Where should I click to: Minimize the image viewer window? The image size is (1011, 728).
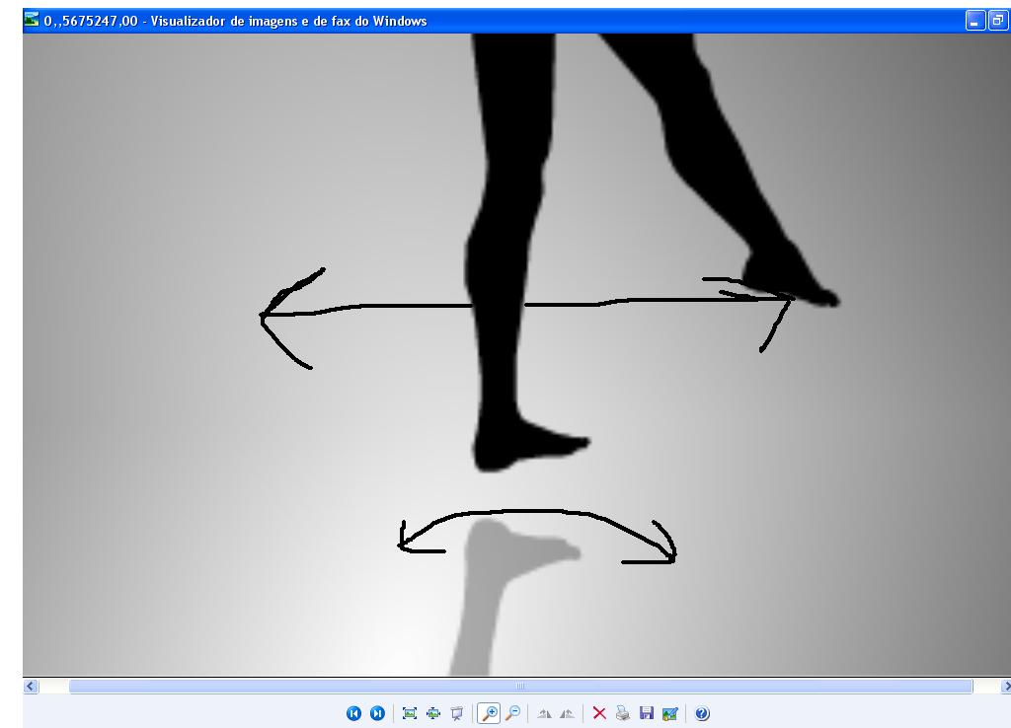(974, 21)
